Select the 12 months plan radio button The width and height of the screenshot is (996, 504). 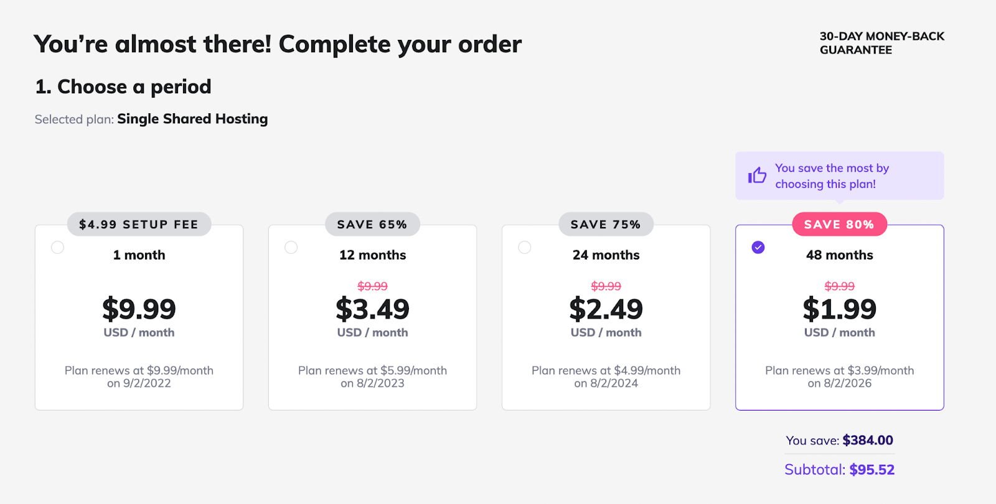tap(291, 247)
